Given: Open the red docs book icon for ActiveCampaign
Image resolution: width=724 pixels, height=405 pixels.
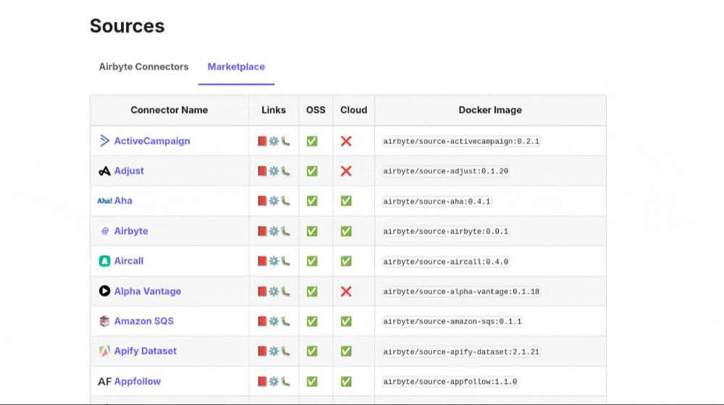Looking at the screenshot, I should point(262,141).
